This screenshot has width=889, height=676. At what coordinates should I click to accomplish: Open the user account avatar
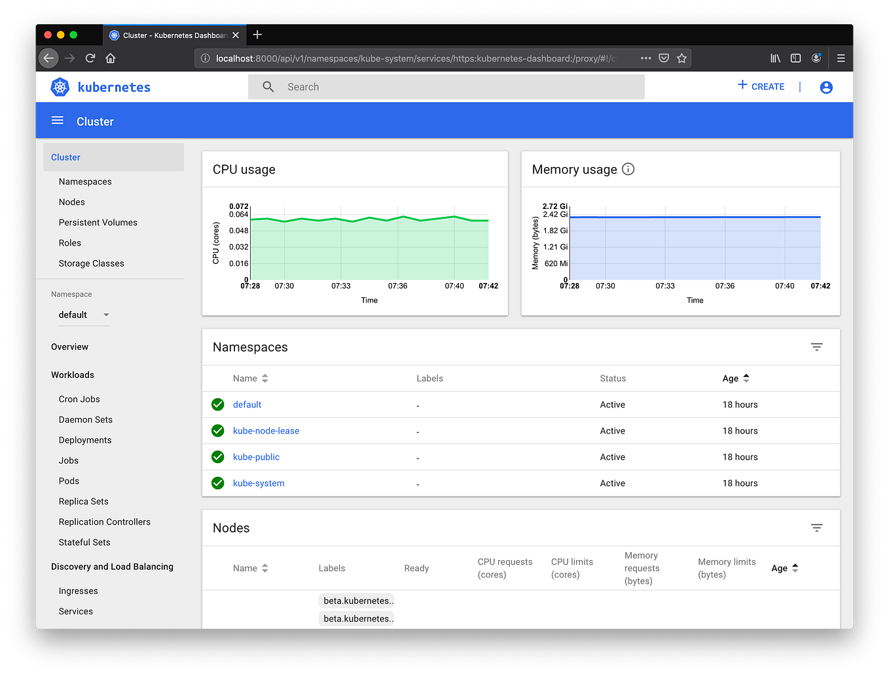(x=825, y=86)
